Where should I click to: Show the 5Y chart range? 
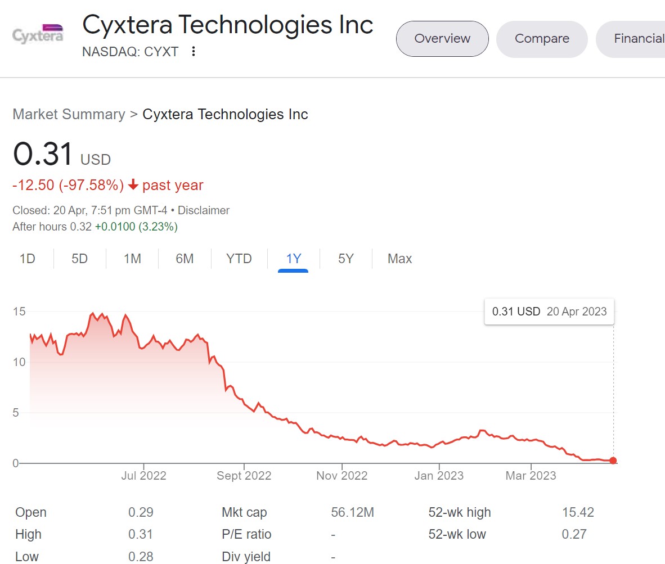[346, 259]
